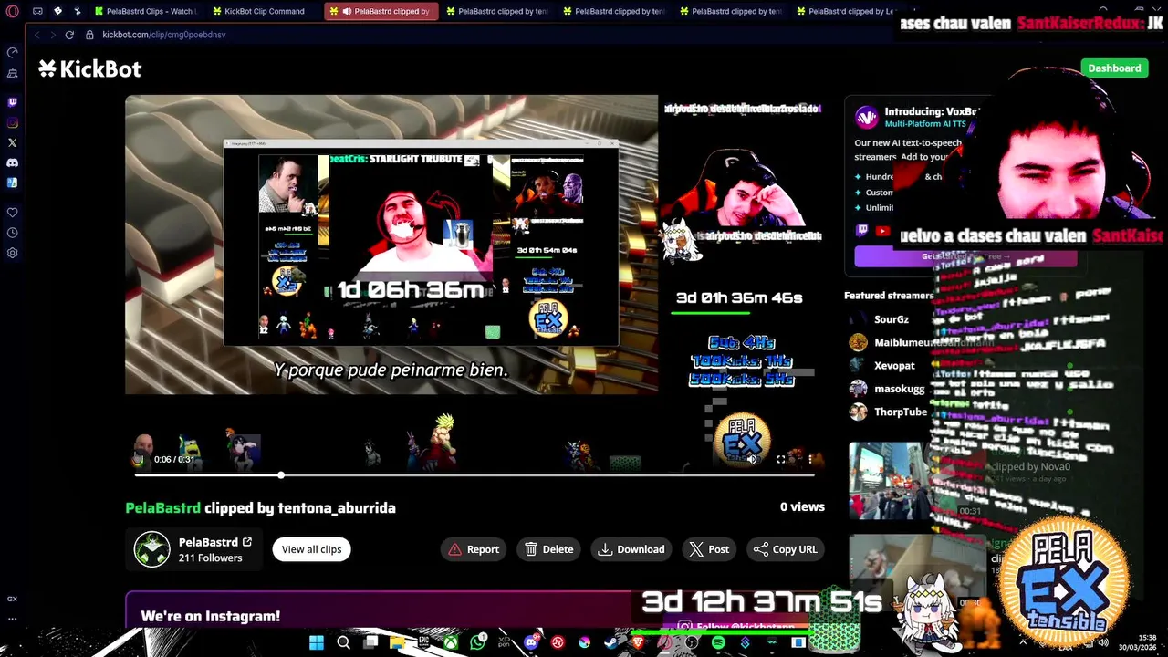The height and width of the screenshot is (657, 1168).
Task: Open the KickBot Dashboard
Action: pyautogui.click(x=1114, y=68)
